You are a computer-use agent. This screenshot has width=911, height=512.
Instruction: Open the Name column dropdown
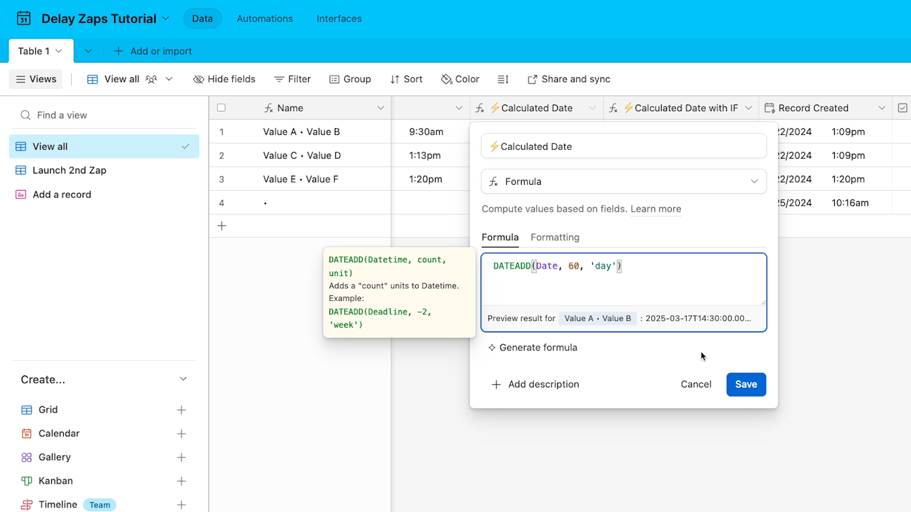tap(380, 108)
